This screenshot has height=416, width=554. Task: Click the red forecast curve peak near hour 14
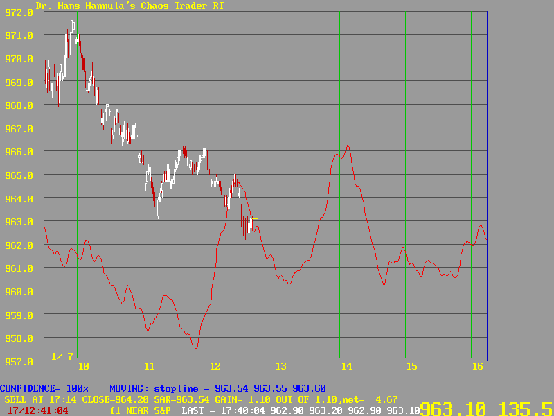click(348, 146)
